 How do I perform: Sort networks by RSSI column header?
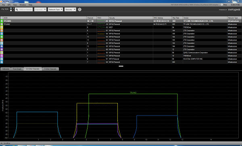102,18
